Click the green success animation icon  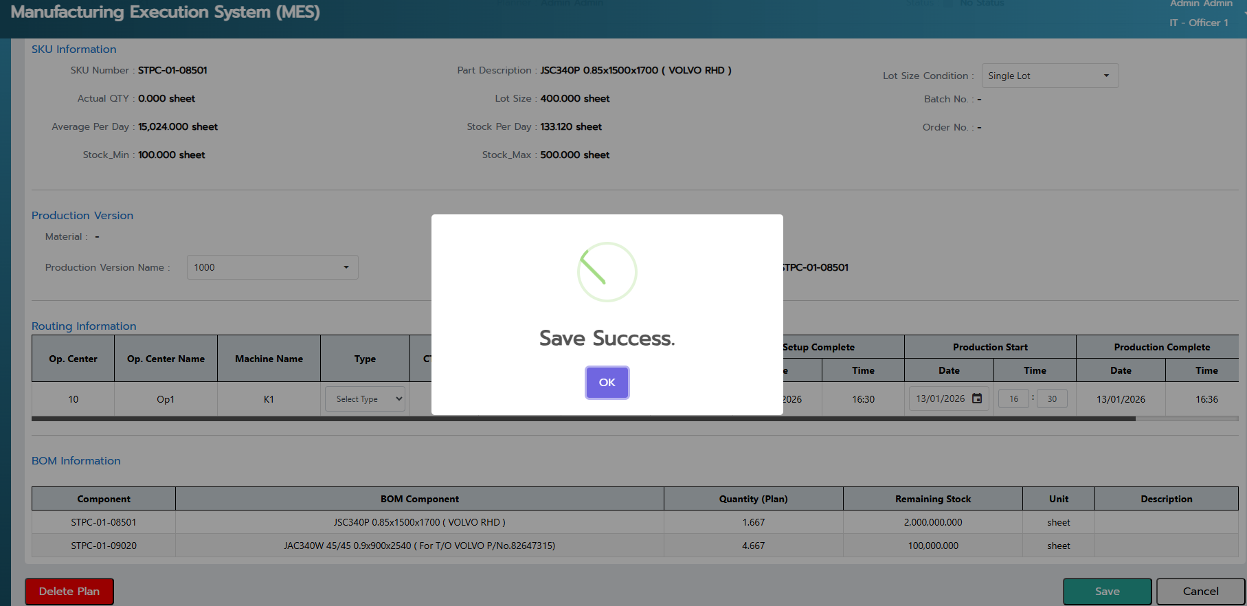click(x=607, y=272)
